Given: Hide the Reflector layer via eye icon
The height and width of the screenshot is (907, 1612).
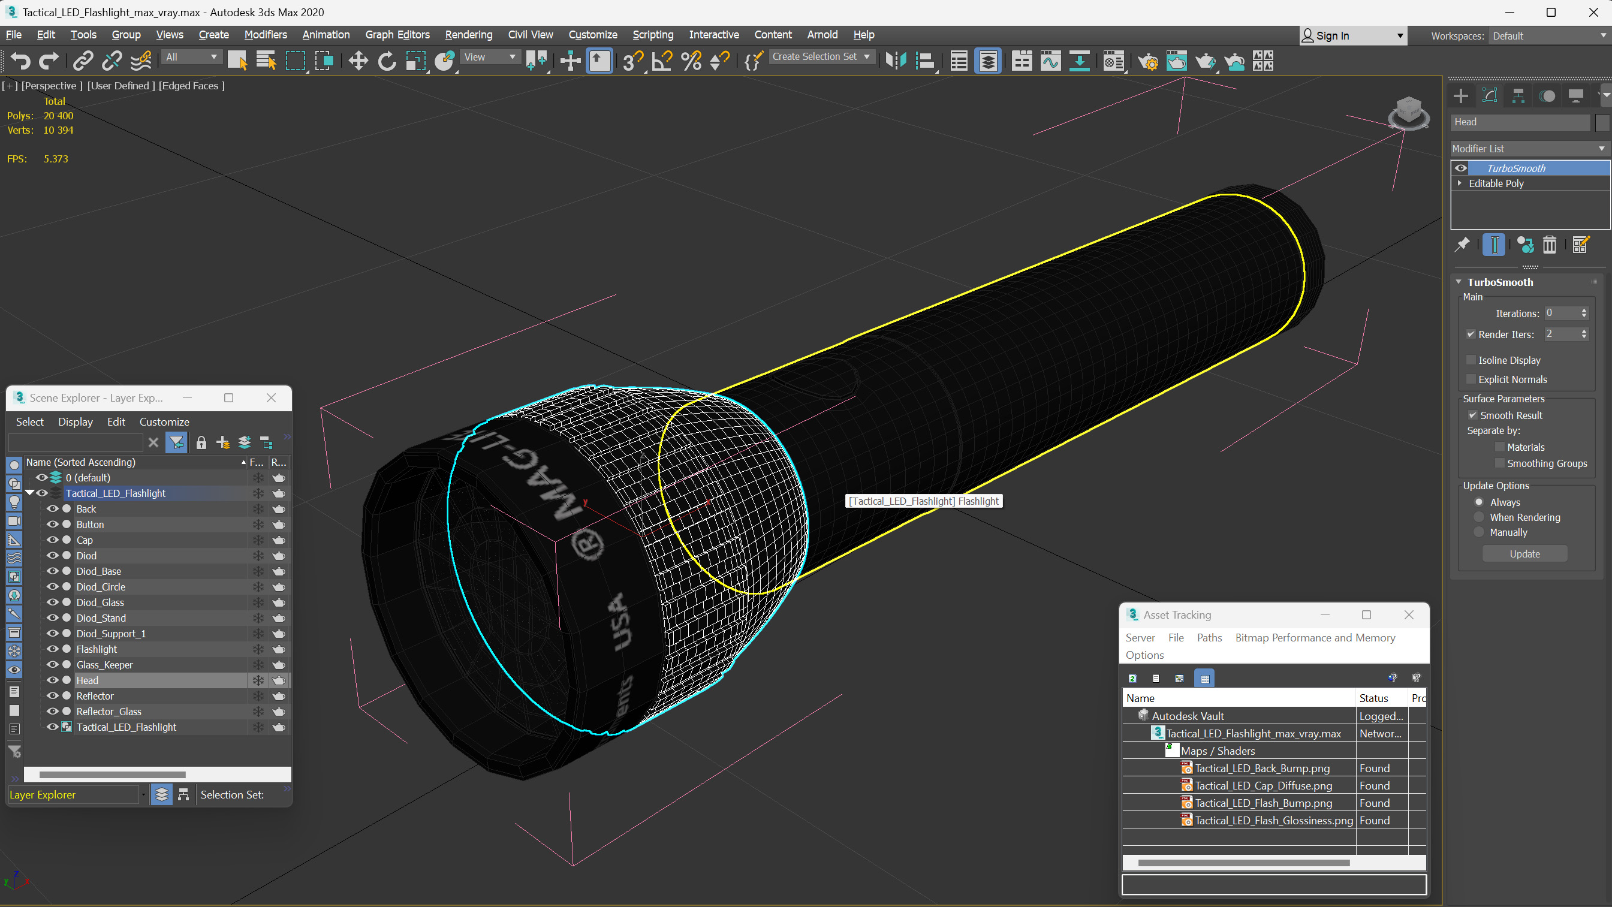Looking at the screenshot, I should click(x=53, y=696).
